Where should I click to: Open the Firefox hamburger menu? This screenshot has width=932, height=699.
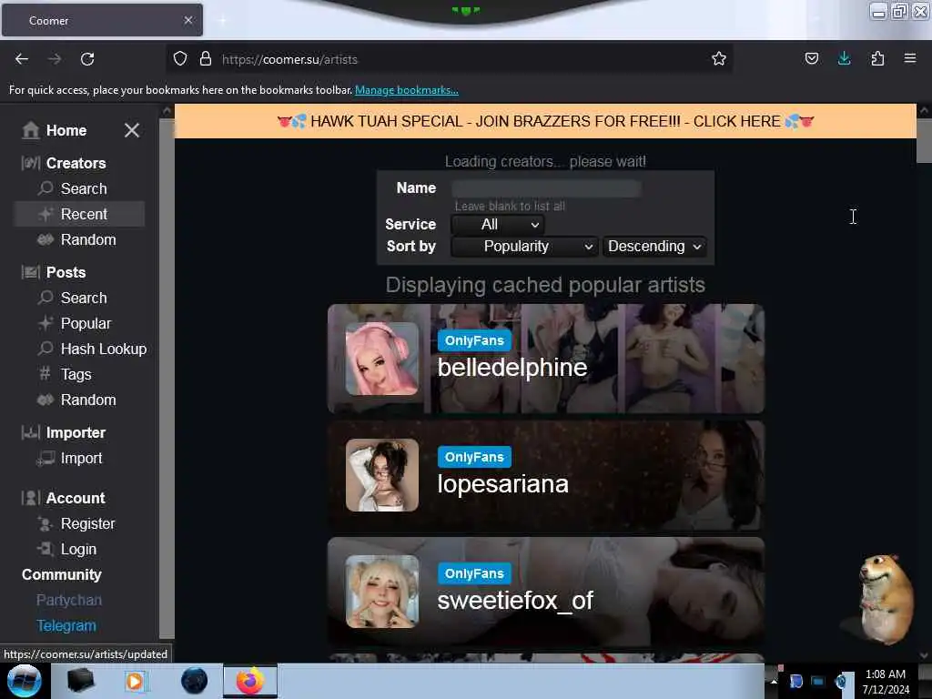click(x=910, y=58)
